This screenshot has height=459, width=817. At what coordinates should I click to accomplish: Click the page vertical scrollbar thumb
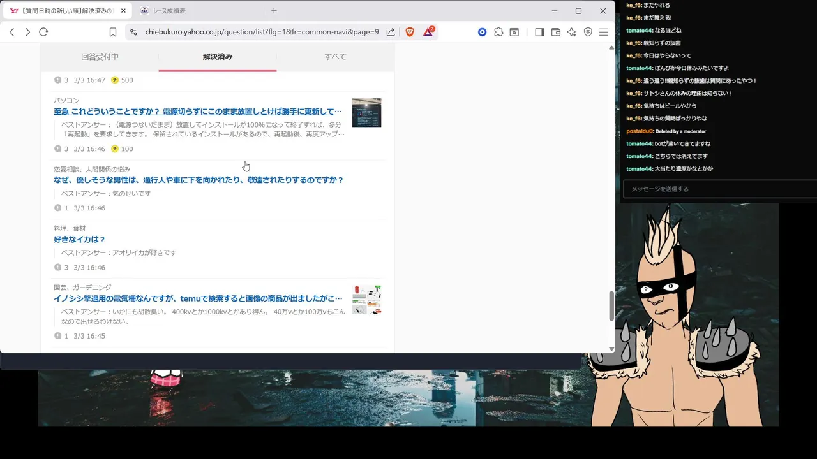[611, 306]
